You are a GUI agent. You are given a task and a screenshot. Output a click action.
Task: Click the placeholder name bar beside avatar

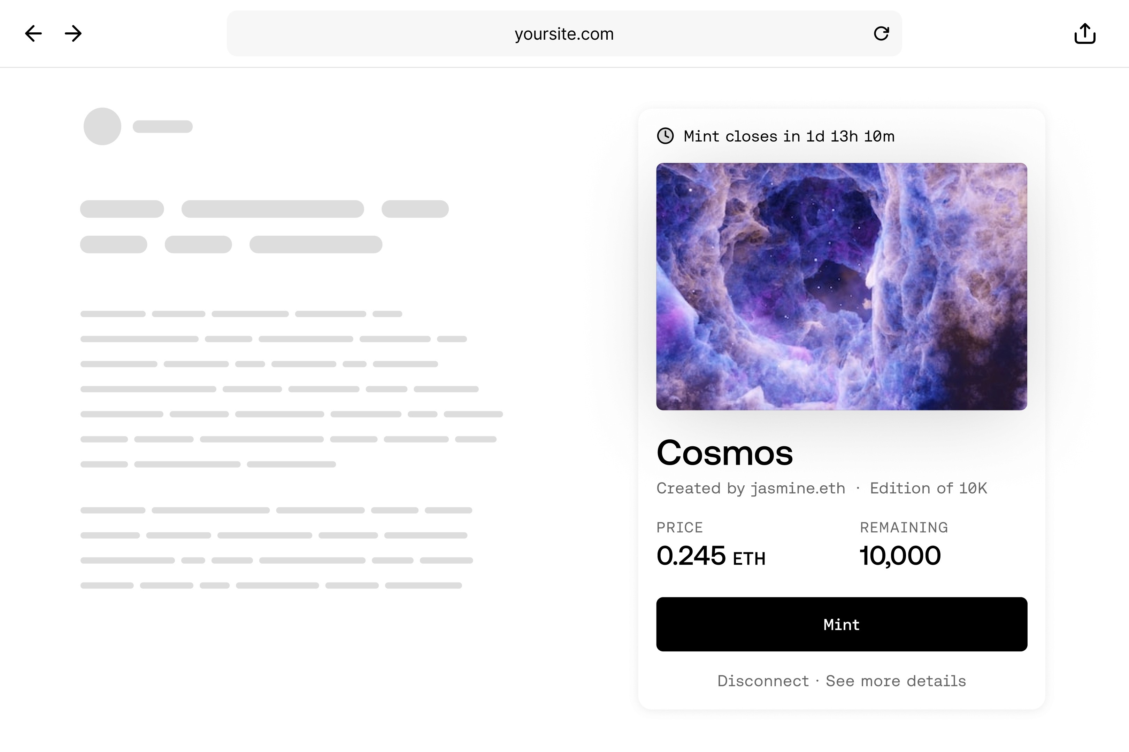click(163, 127)
